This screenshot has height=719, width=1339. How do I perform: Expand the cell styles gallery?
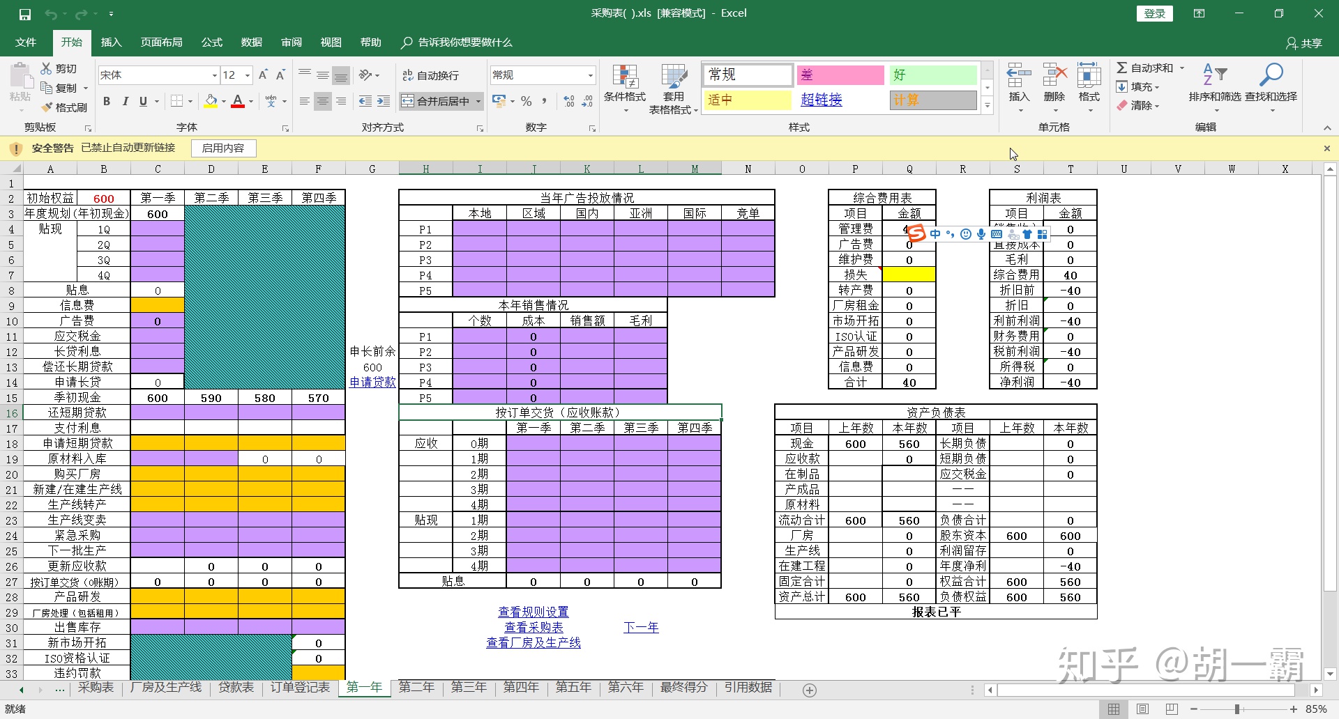pos(988,106)
